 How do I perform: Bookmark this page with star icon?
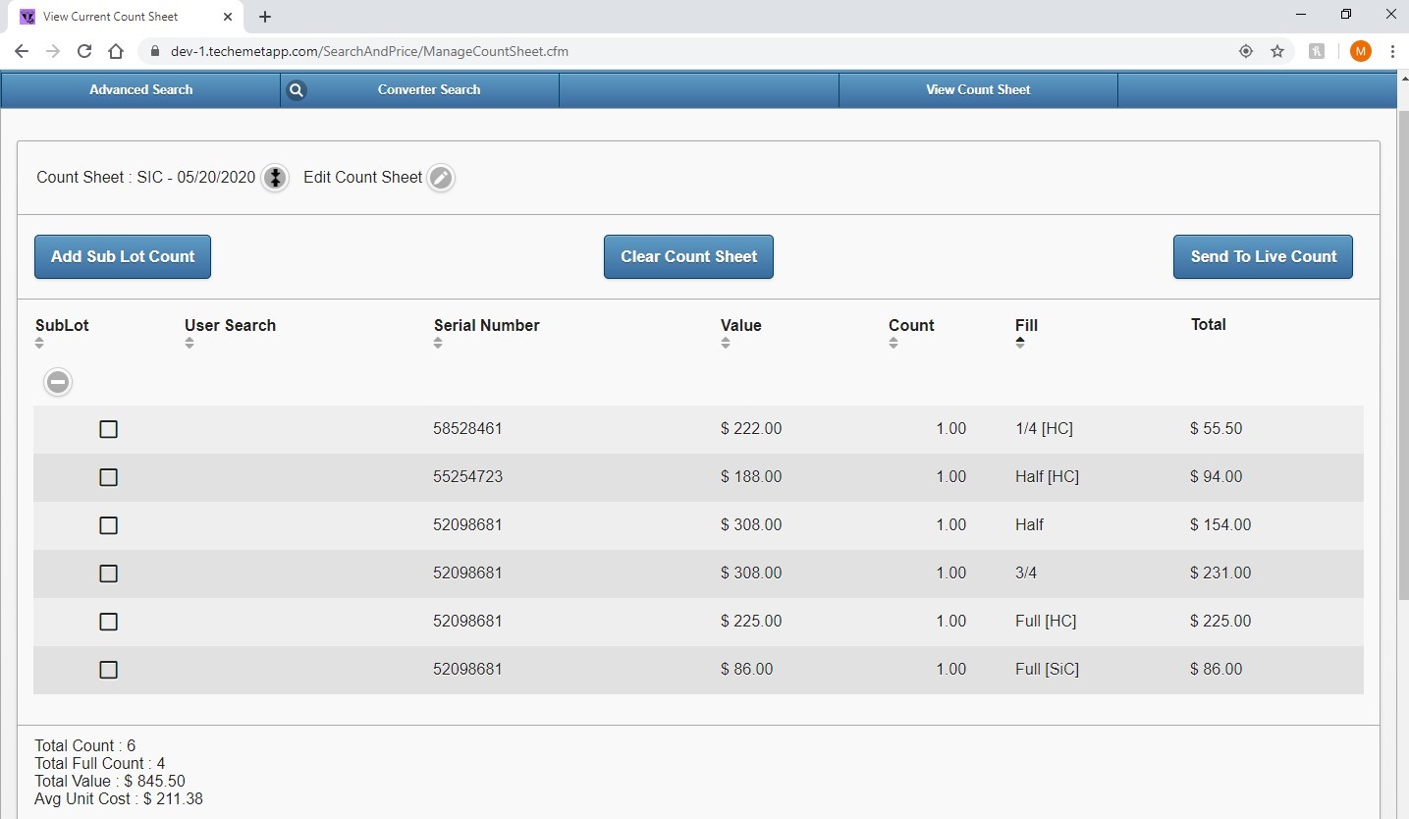[1276, 51]
